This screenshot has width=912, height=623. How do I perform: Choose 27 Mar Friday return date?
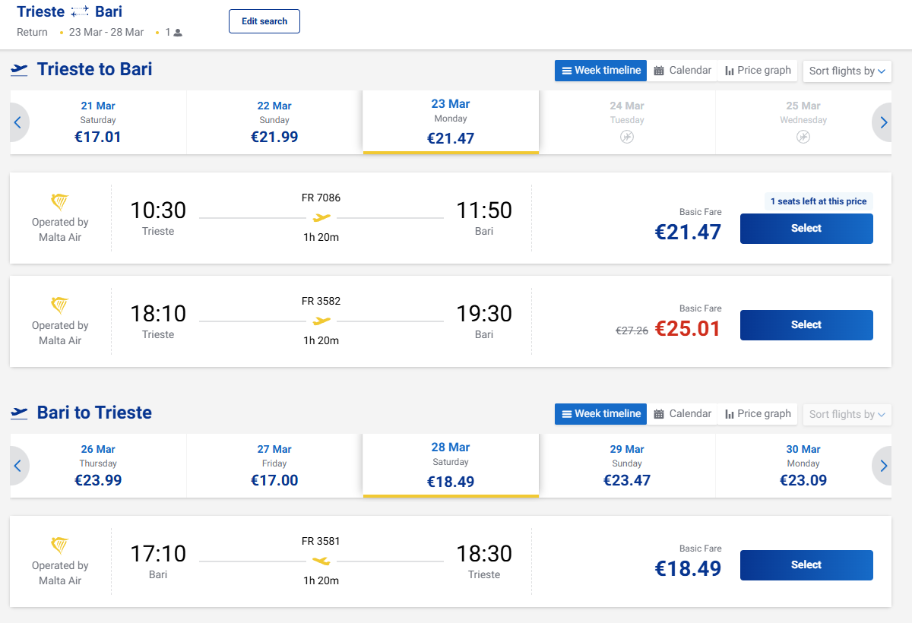(274, 466)
